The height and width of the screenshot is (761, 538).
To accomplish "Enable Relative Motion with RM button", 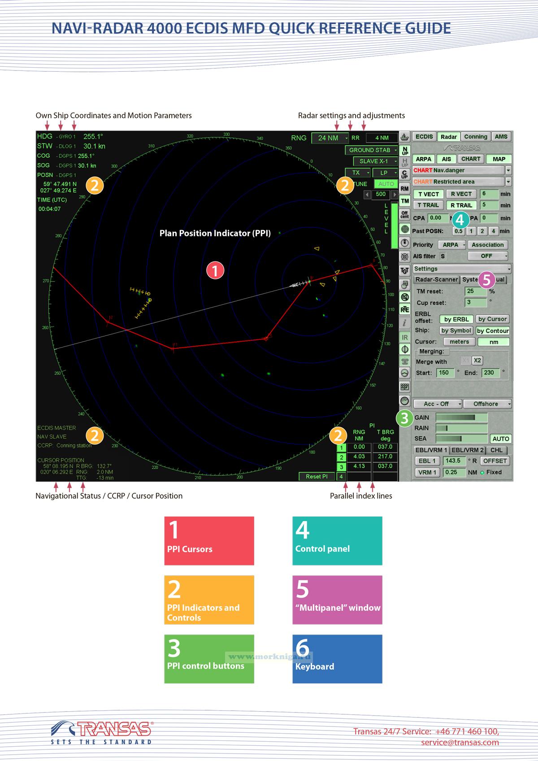I will pyautogui.click(x=404, y=188).
